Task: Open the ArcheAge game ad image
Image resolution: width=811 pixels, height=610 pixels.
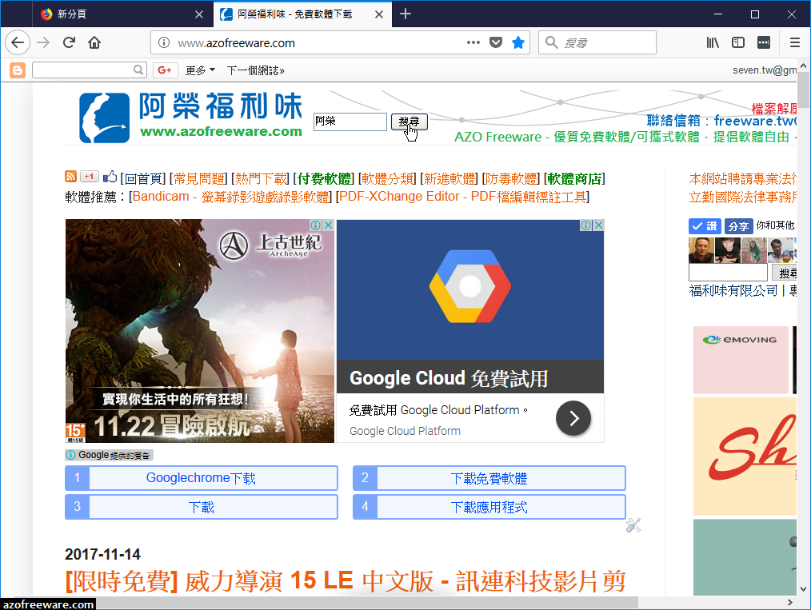Action: pyautogui.click(x=200, y=331)
